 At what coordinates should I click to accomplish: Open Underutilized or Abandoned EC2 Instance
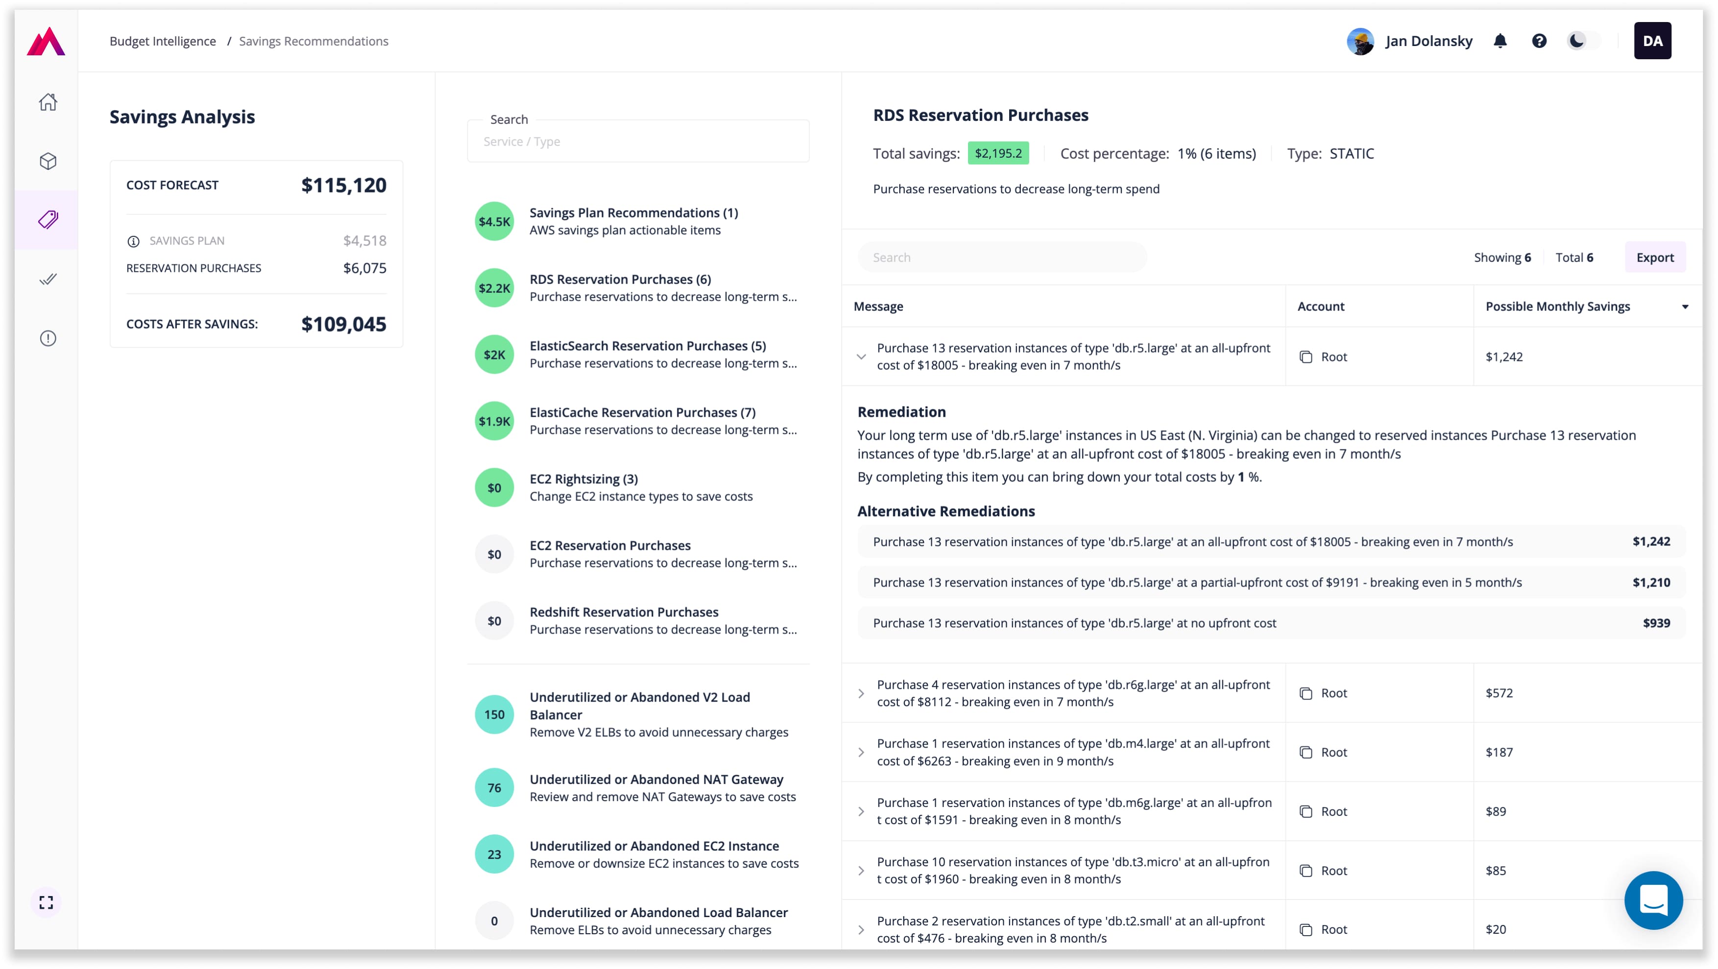click(638, 854)
